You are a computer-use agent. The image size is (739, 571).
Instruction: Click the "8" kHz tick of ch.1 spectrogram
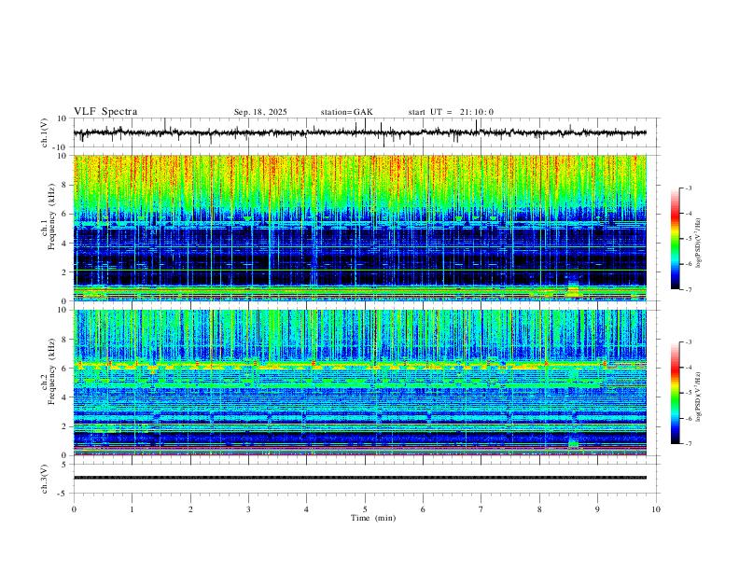click(x=65, y=185)
